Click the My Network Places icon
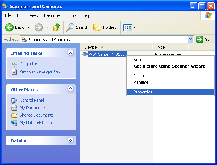Image resolution: width=217 pixels, height=165 pixels. pos(14,123)
